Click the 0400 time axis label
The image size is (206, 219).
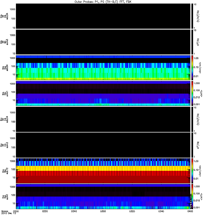pos(190,211)
